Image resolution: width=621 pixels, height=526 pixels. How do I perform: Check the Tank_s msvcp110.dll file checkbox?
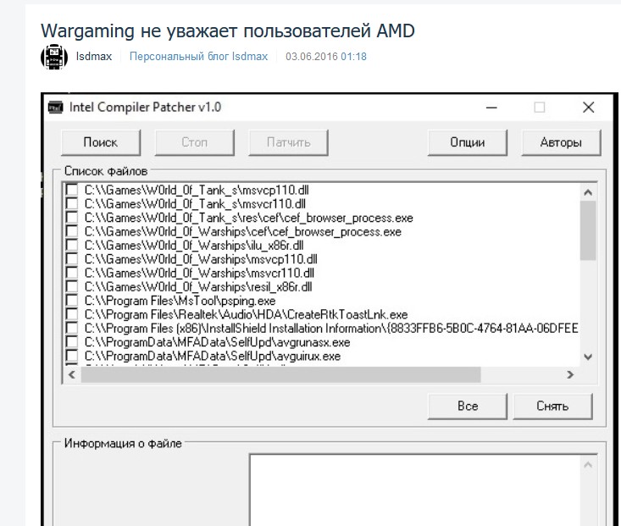[x=72, y=190]
